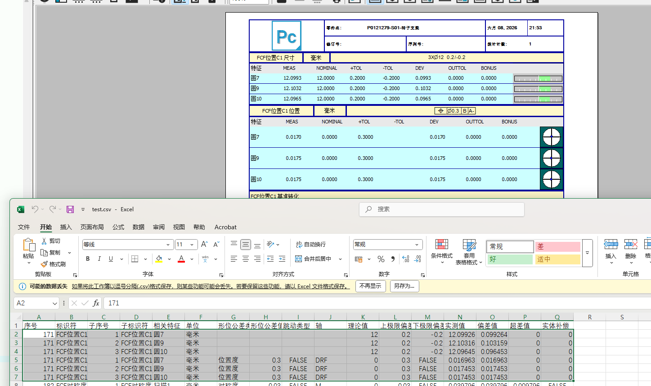Click the accounting number format icon
Viewport: 651px width, 386px height.
[x=359, y=259]
